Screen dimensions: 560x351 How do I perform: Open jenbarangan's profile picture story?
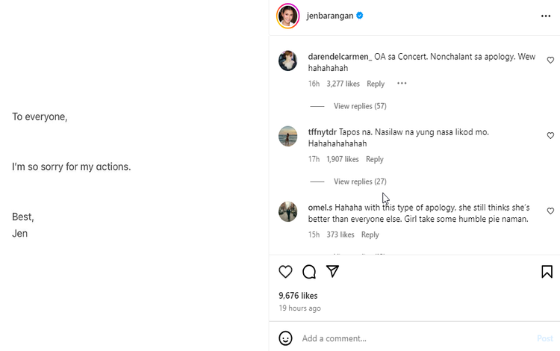pos(287,16)
